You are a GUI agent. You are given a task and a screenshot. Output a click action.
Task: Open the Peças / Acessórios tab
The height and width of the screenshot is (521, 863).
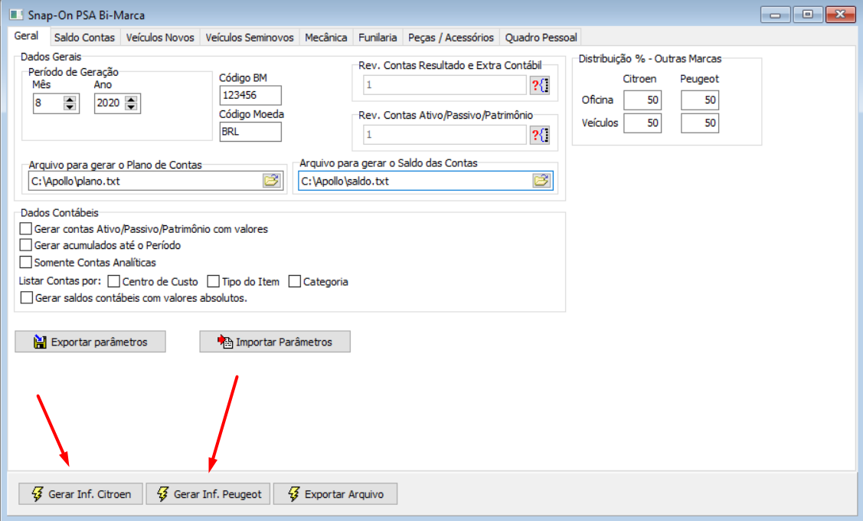tap(451, 38)
